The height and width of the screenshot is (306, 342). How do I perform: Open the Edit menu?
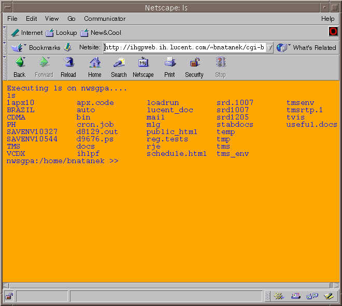[x=32, y=19]
